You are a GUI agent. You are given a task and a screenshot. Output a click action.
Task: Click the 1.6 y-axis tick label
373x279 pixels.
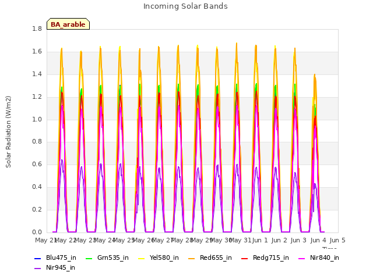[37, 52]
